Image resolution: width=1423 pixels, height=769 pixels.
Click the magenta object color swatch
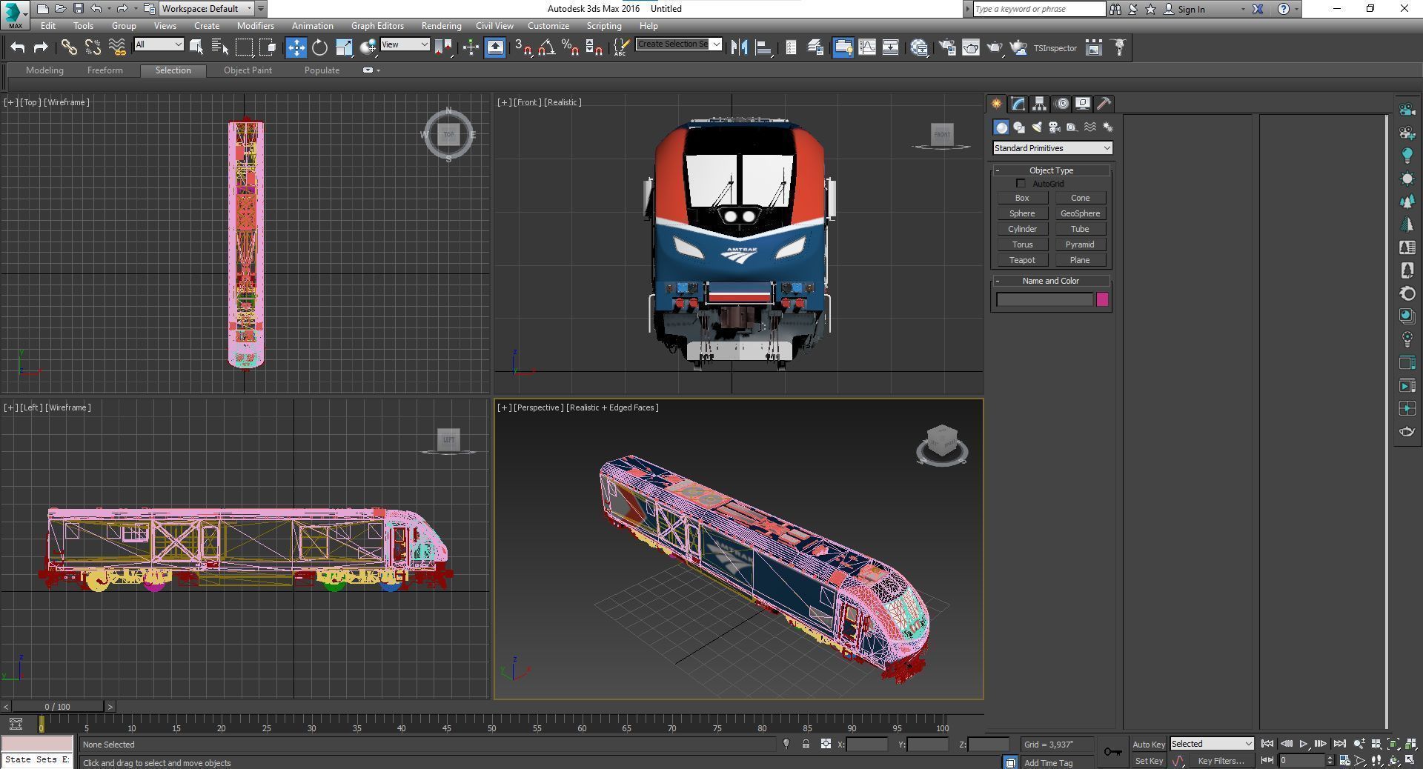click(1102, 299)
